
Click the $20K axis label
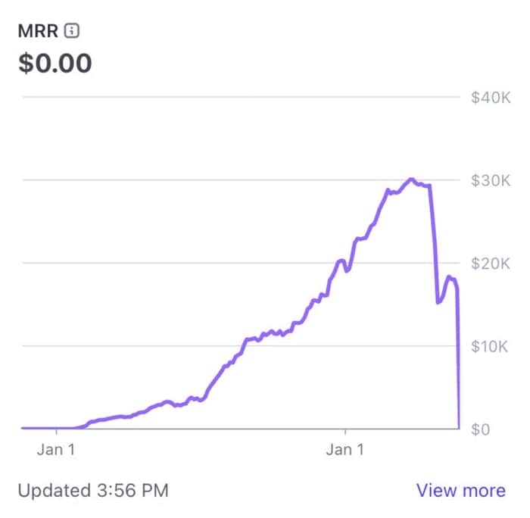(491, 264)
